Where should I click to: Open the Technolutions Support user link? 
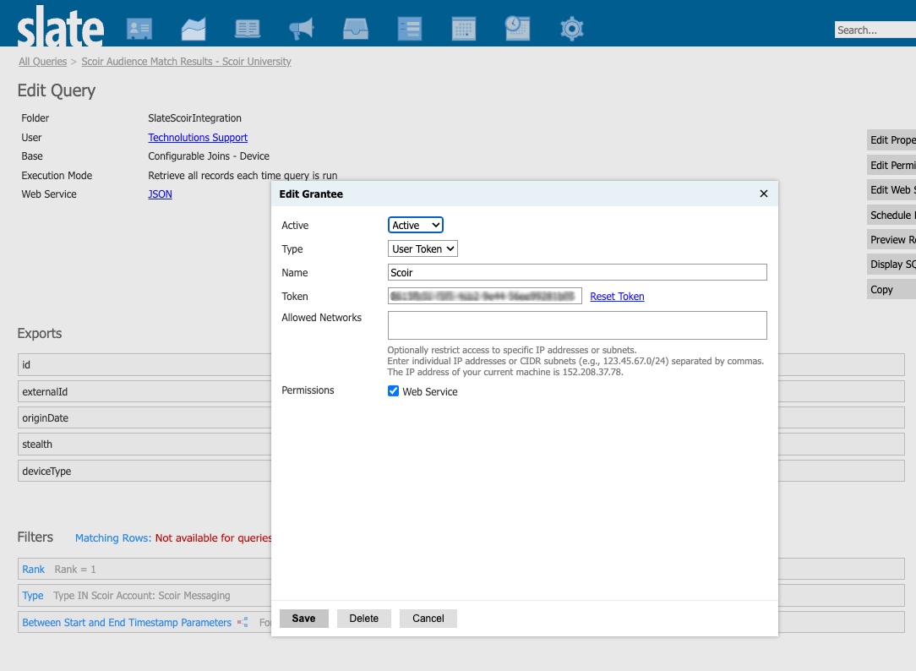(x=198, y=137)
